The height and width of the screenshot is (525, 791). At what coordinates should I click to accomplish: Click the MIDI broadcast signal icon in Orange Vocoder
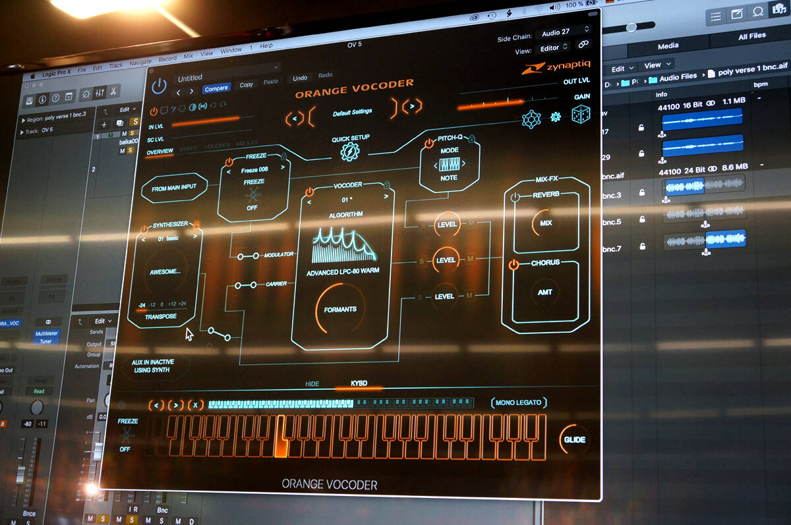tap(202, 107)
